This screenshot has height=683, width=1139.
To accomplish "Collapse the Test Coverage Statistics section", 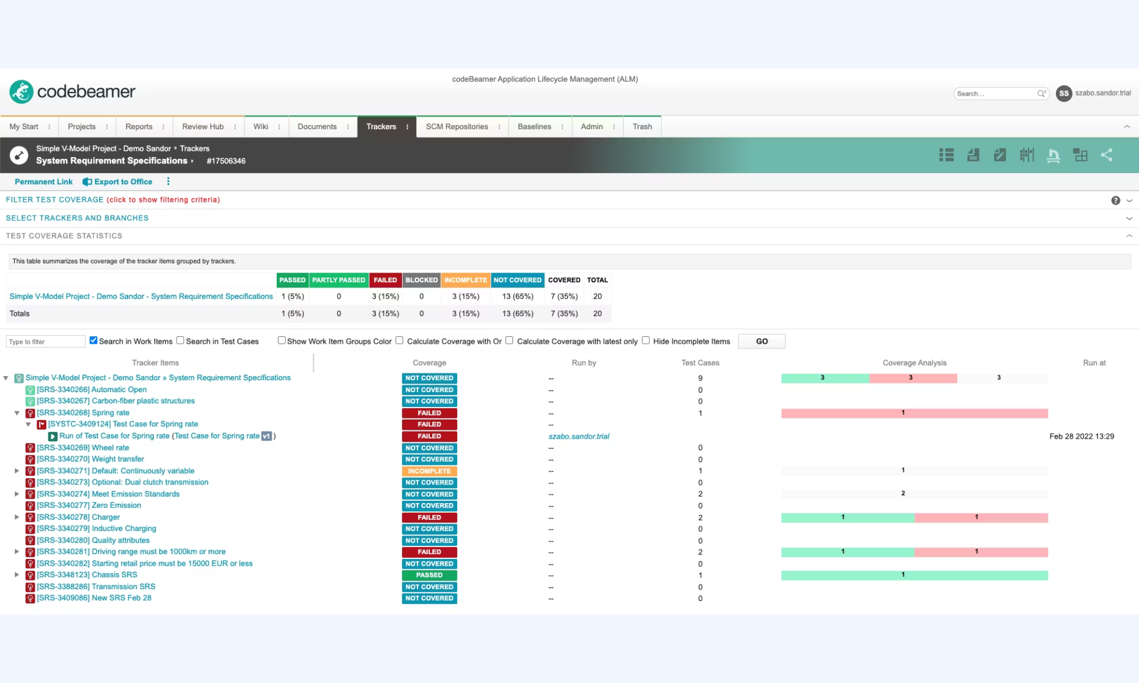I will [x=1129, y=236].
